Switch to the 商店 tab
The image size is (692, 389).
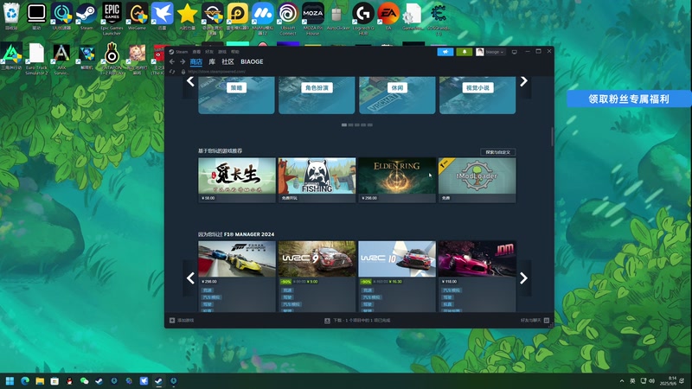pyautogui.click(x=196, y=61)
